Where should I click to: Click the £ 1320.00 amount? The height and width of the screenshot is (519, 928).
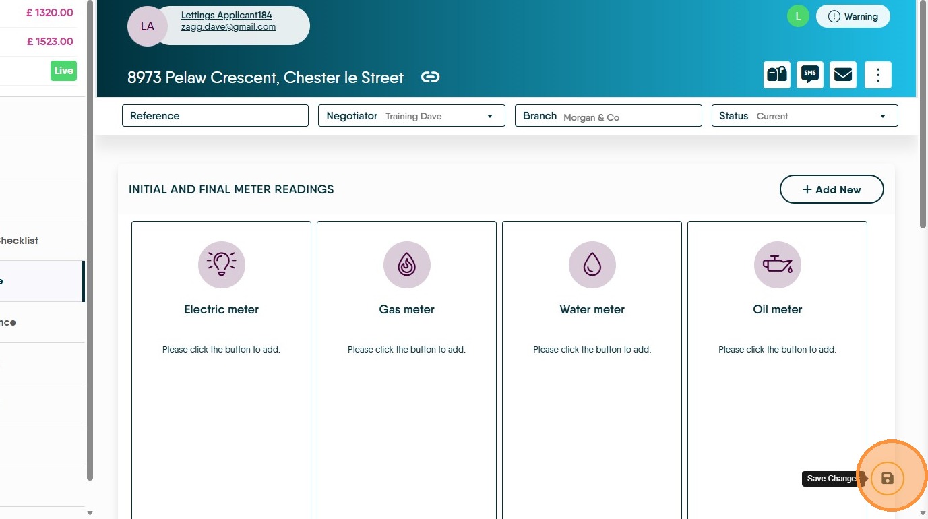50,13
